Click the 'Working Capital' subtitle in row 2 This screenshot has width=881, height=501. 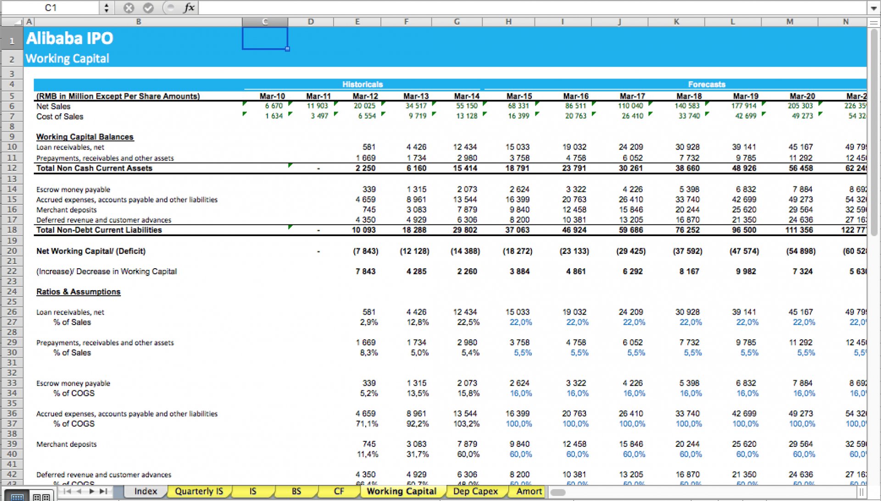click(67, 59)
